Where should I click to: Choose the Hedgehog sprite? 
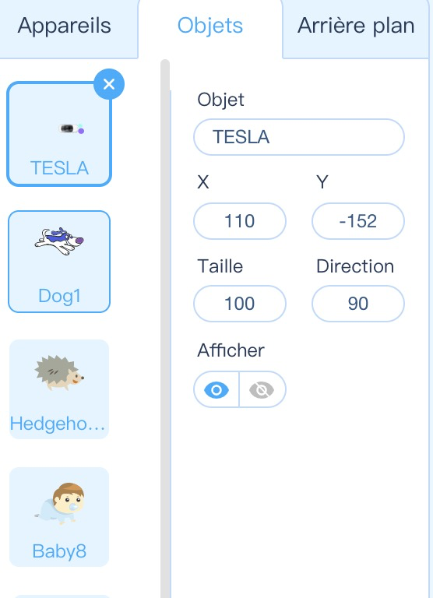(x=59, y=389)
